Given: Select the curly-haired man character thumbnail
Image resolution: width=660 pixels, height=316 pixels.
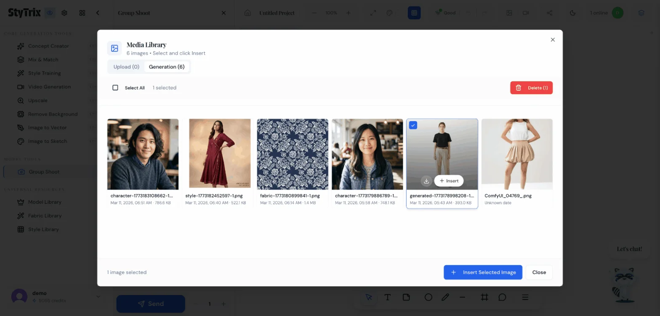Looking at the screenshot, I should click(x=143, y=154).
